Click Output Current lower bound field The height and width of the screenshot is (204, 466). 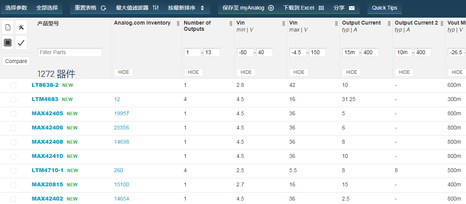click(351, 52)
